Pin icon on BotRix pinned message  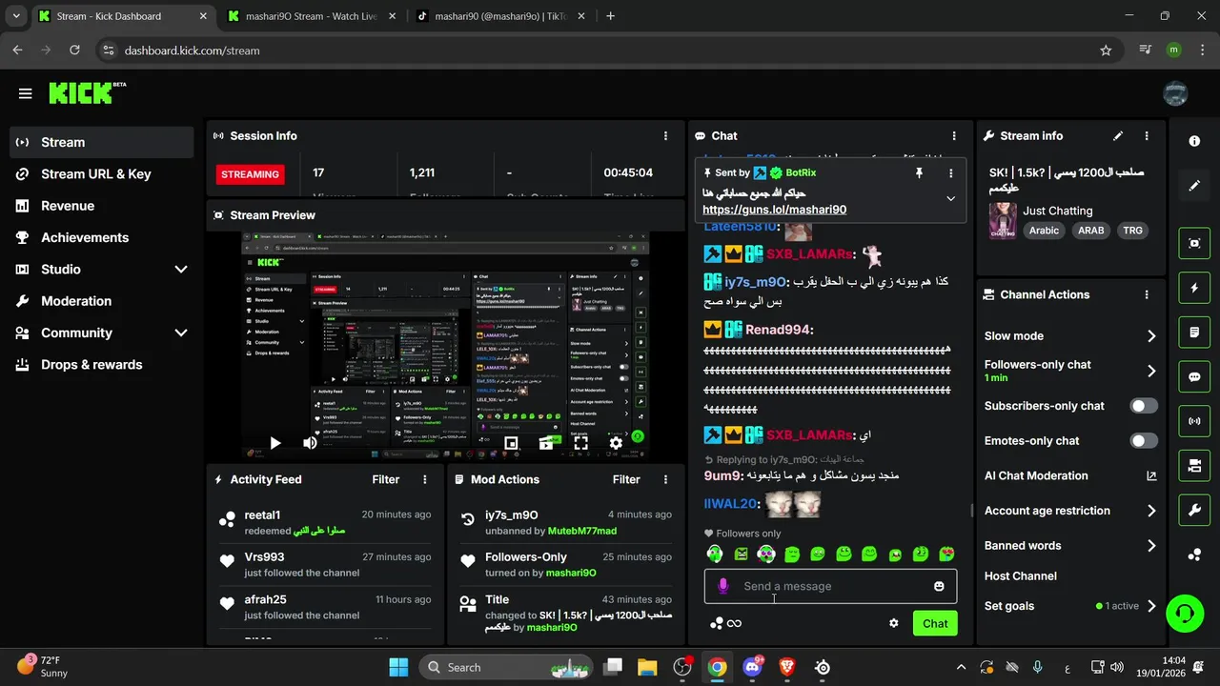point(919,173)
